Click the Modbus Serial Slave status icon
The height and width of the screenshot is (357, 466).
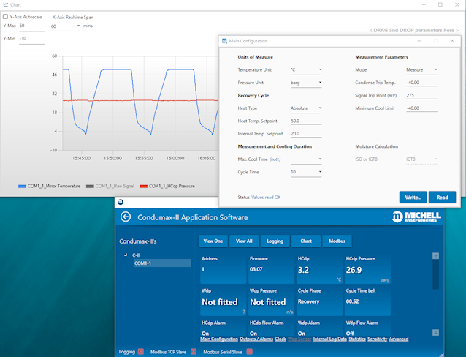tap(249, 352)
